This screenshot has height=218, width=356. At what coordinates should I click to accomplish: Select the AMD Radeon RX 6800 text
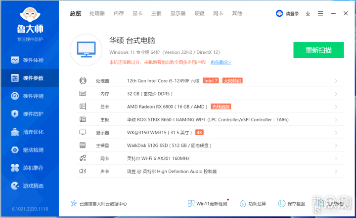pyautogui.click(x=167, y=107)
